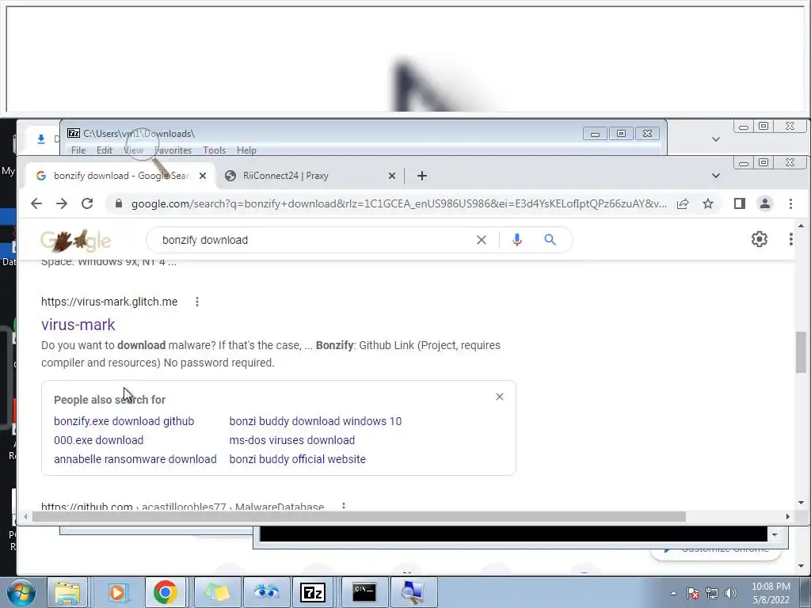Launch Windows Media Player from taskbar

tap(117, 592)
